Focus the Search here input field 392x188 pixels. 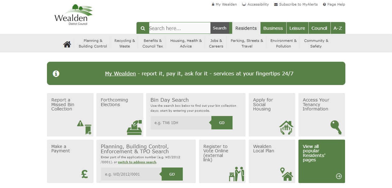(x=180, y=28)
